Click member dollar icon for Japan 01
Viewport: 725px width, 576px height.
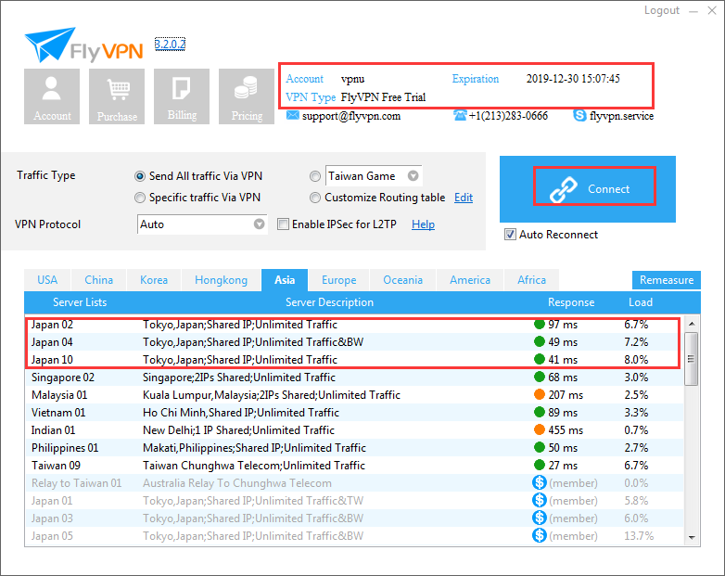click(540, 500)
